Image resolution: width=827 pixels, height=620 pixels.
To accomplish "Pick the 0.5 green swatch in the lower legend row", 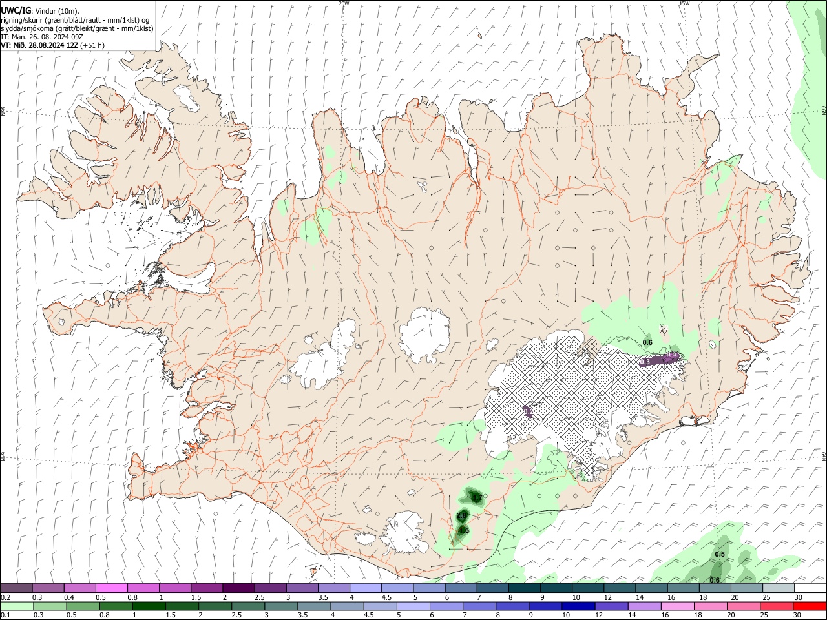I will 83,606.
